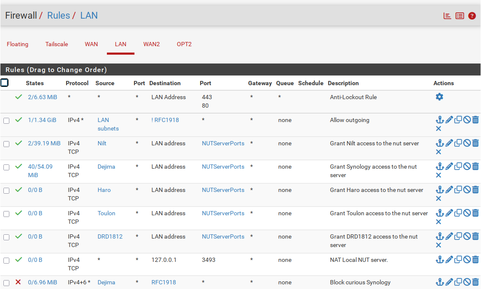Click the Rules breadcrumb link
This screenshot has width=481, height=289.
coord(59,15)
